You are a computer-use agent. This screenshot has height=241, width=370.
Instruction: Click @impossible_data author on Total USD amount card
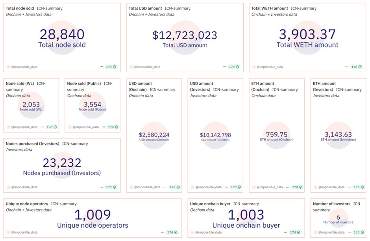(147, 67)
